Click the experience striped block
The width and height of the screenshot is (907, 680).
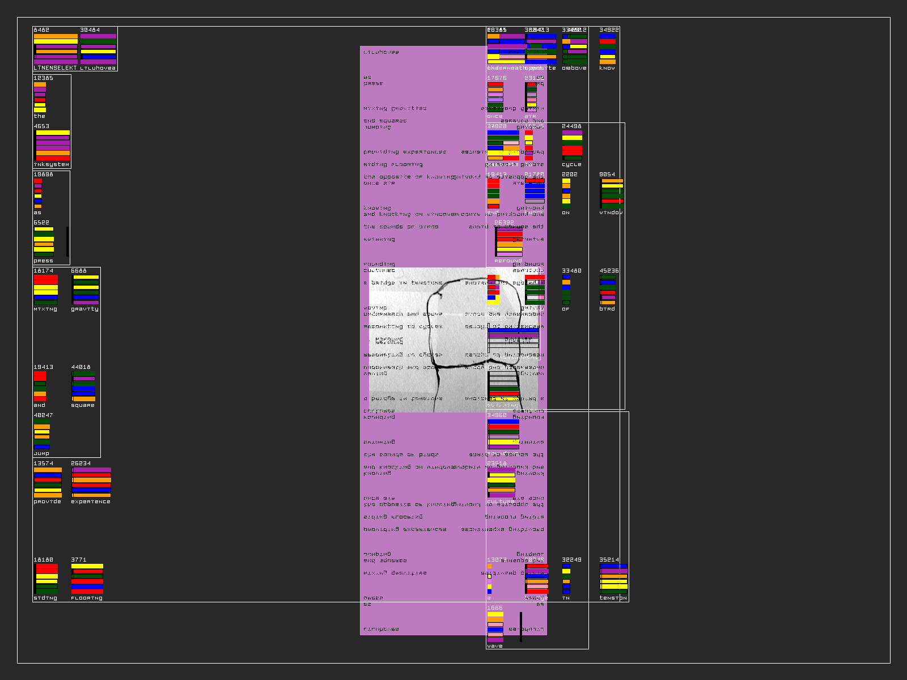pyautogui.click(x=91, y=482)
